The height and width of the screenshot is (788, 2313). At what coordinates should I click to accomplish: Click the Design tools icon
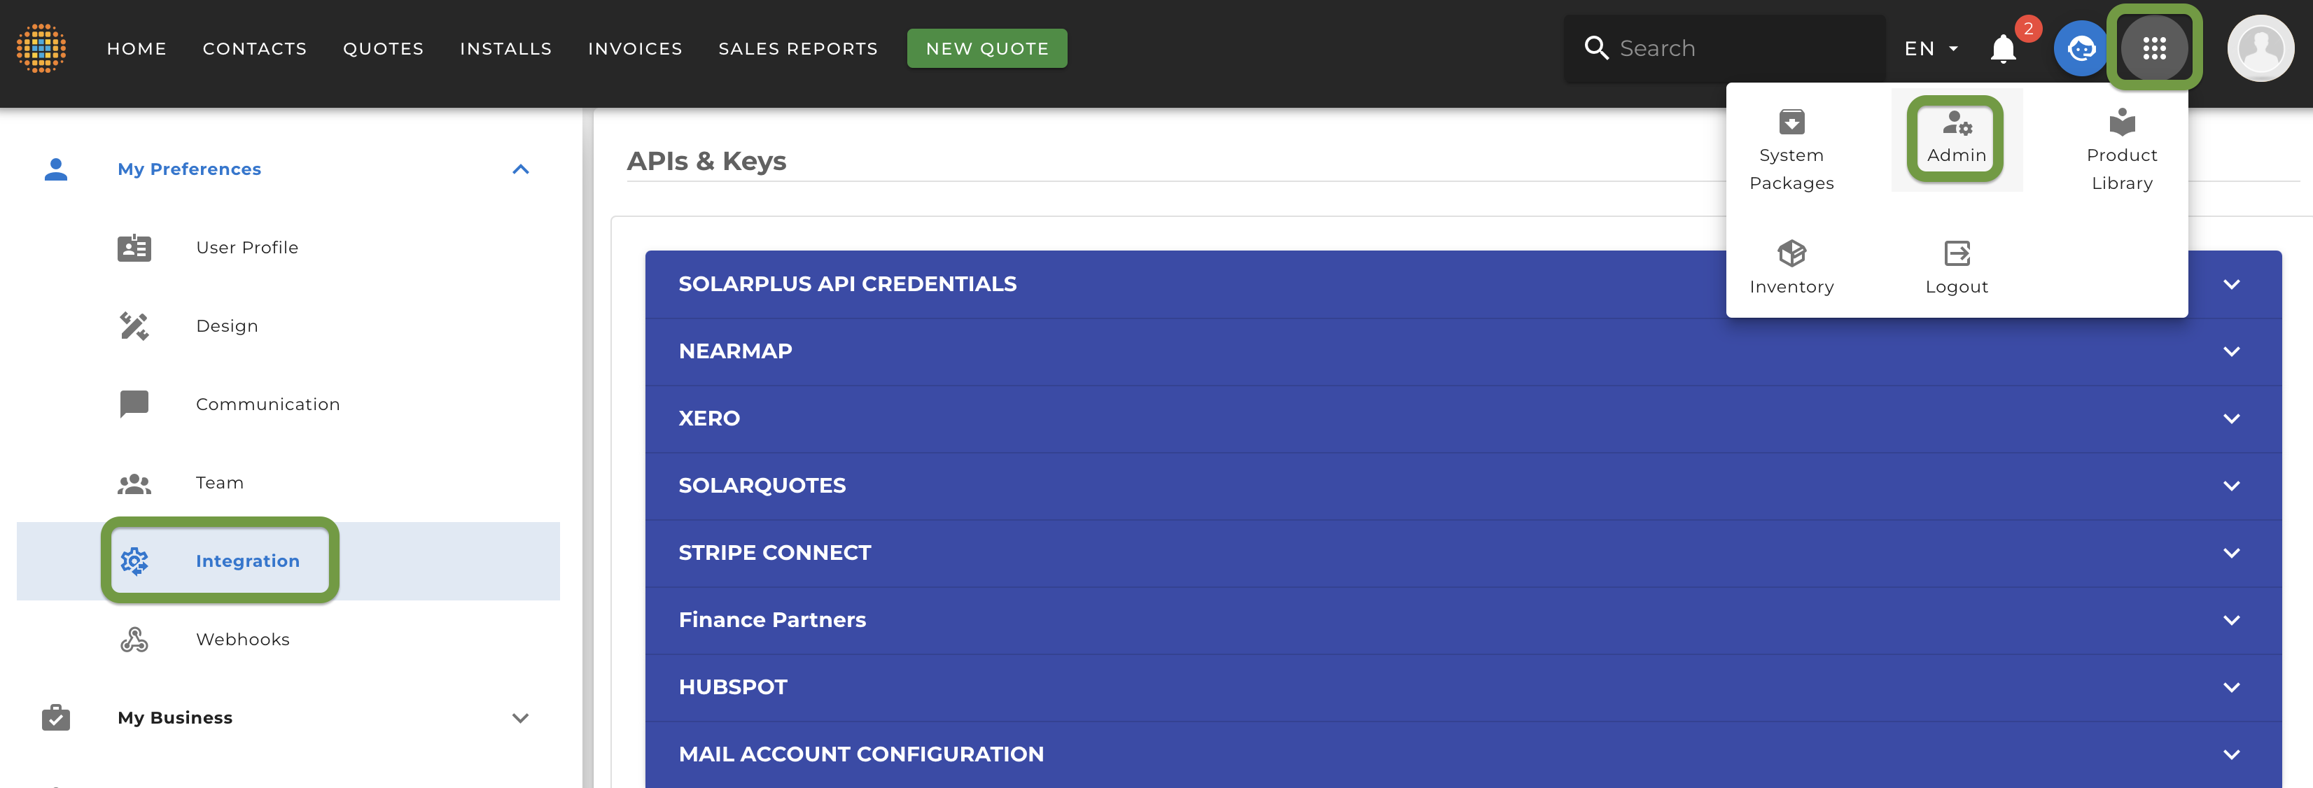click(134, 326)
